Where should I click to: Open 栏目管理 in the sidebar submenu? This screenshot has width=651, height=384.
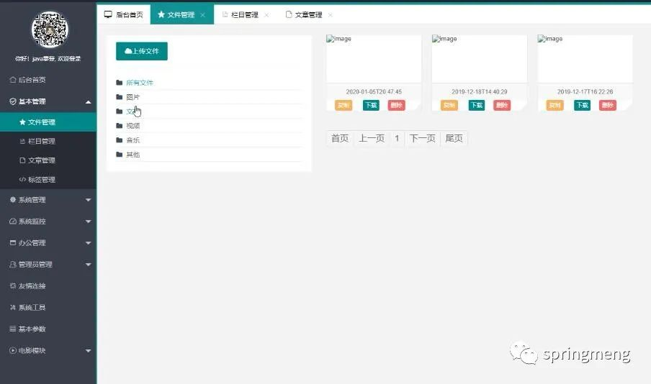pyautogui.click(x=41, y=142)
